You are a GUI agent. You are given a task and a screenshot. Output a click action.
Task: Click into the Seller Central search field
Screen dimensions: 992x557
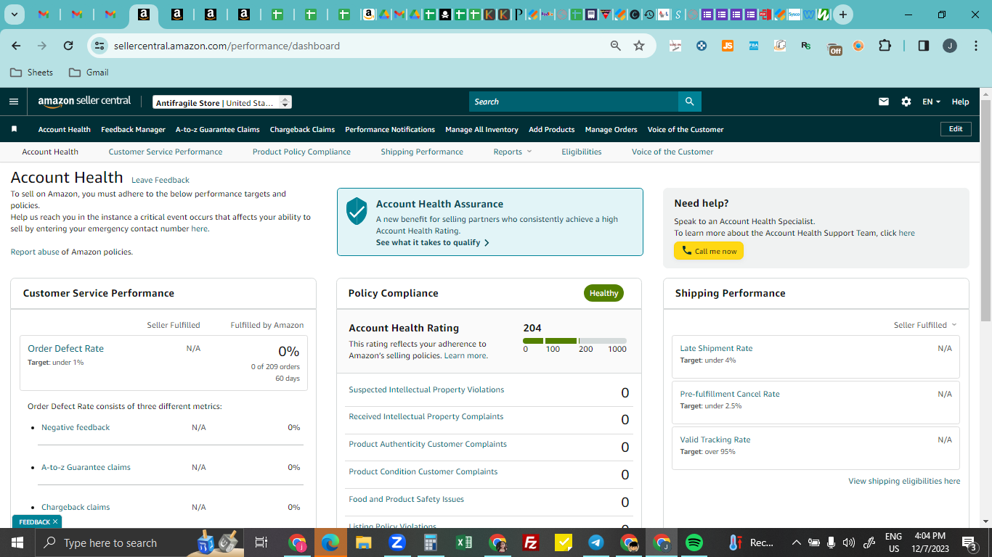[574, 102]
